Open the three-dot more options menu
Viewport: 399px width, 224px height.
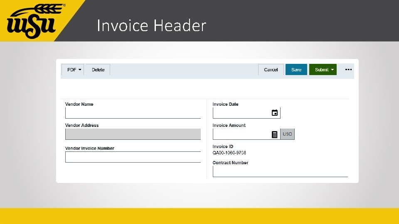348,70
